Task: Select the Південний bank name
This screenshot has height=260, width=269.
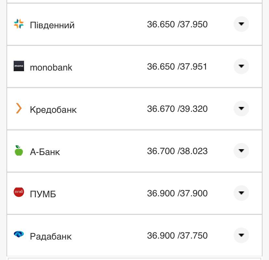Action: (x=52, y=25)
